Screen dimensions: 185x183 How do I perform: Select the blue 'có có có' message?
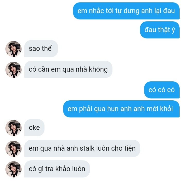162,90
